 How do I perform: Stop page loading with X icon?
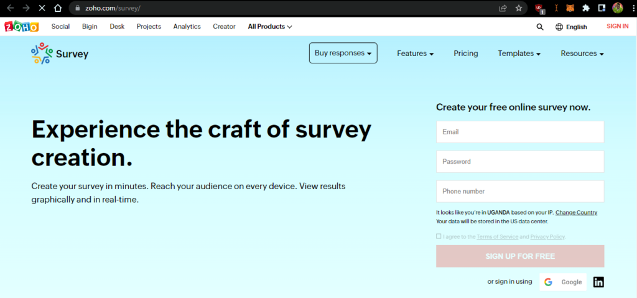[x=42, y=7]
